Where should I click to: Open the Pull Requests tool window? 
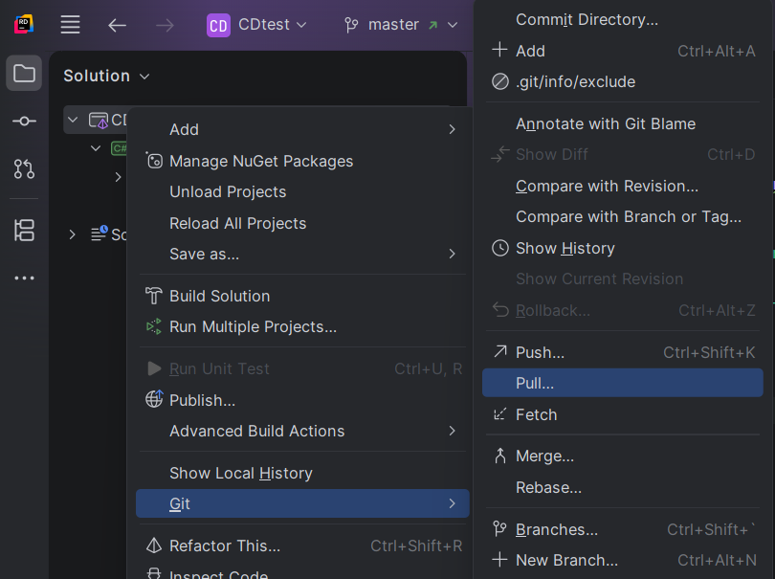point(24,168)
